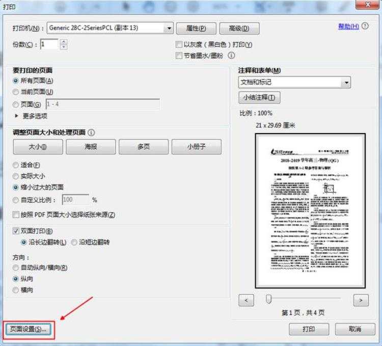Image resolution: width=382 pixels, height=346 pixels.
Task: Open 页面设置 dialog
Action: 29,329
